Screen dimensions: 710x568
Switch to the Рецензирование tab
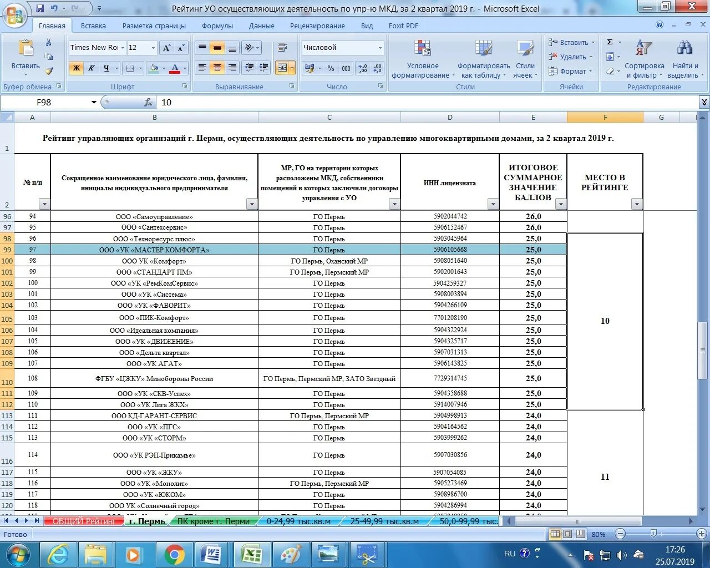click(317, 26)
